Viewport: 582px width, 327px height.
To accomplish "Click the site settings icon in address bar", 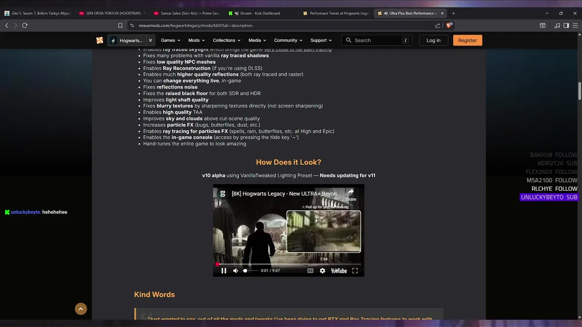I will tap(132, 25).
